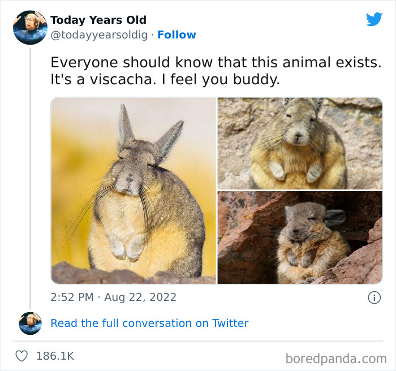
Task: Click the boredpanda.com watermark
Action: (336, 359)
